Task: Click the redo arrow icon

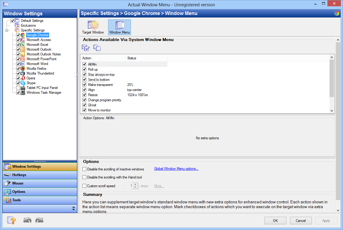Action: tap(39, 220)
